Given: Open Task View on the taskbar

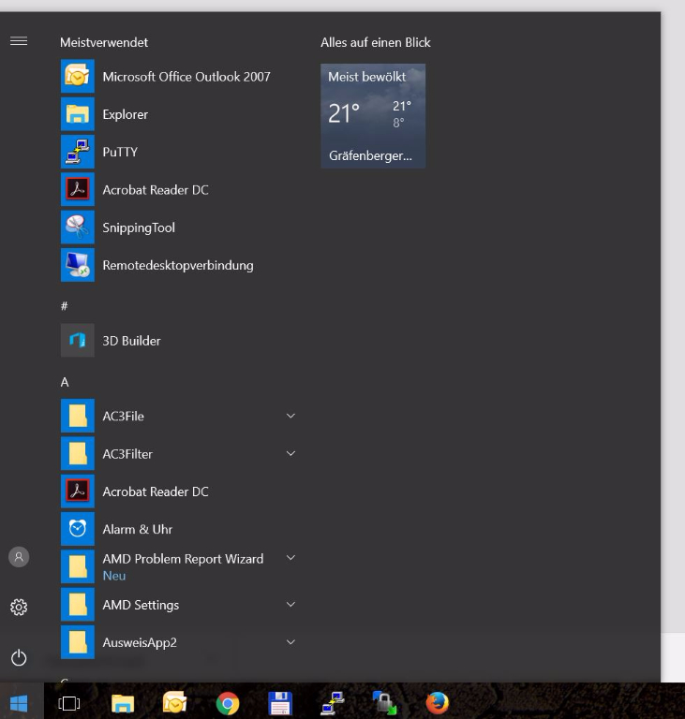Looking at the screenshot, I should pyautogui.click(x=68, y=703).
